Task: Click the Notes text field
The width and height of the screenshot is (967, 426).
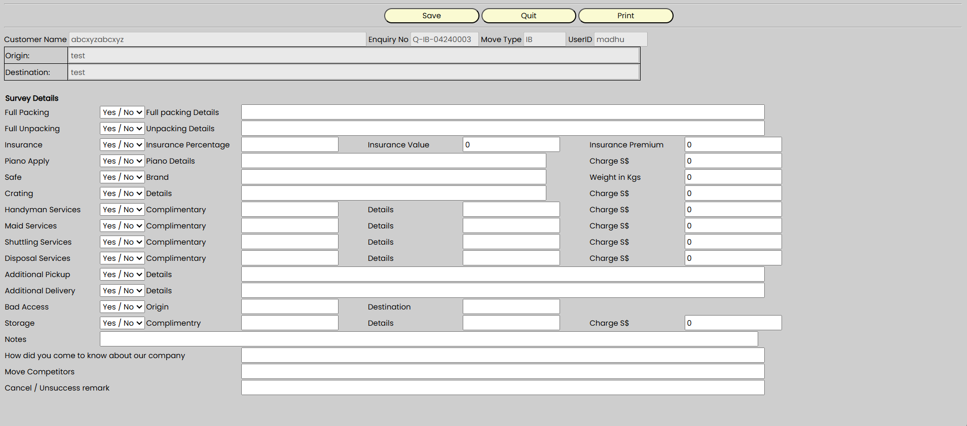Action: pyautogui.click(x=428, y=339)
